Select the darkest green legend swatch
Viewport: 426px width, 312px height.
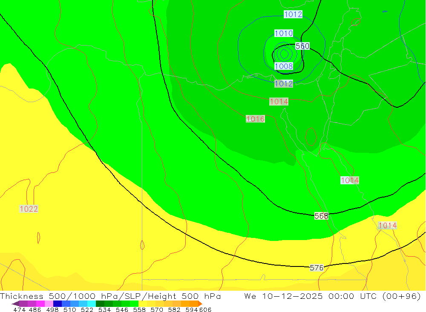[100, 303]
